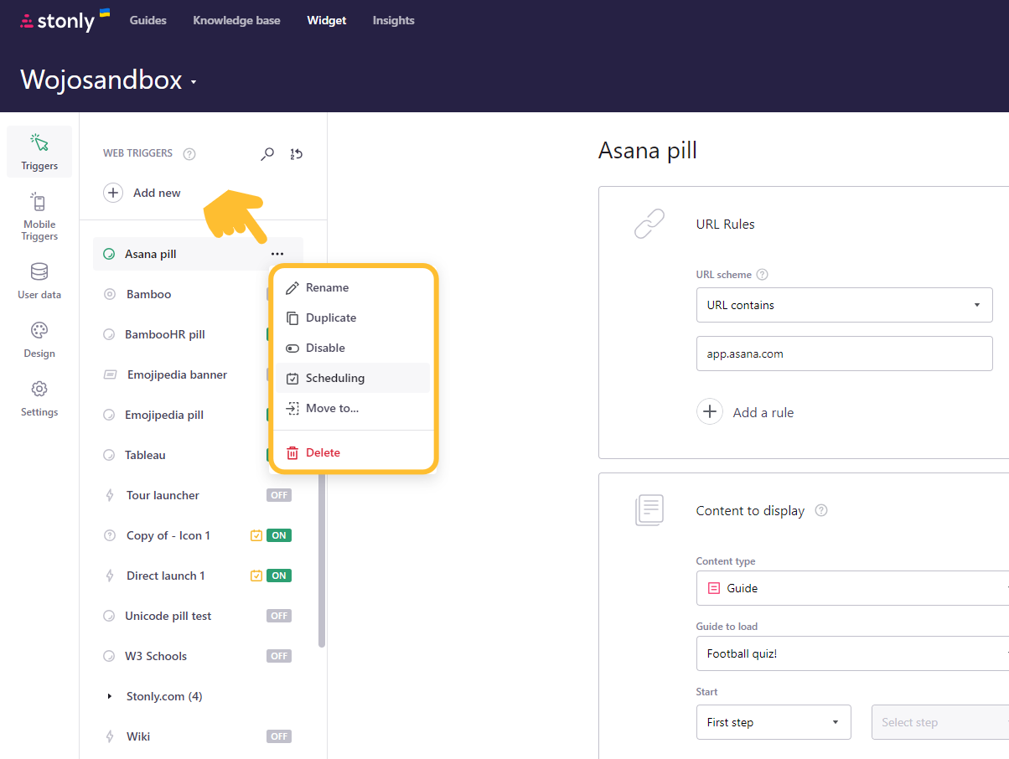
Task: Click the app.asana.com URL input field
Action: (x=844, y=353)
